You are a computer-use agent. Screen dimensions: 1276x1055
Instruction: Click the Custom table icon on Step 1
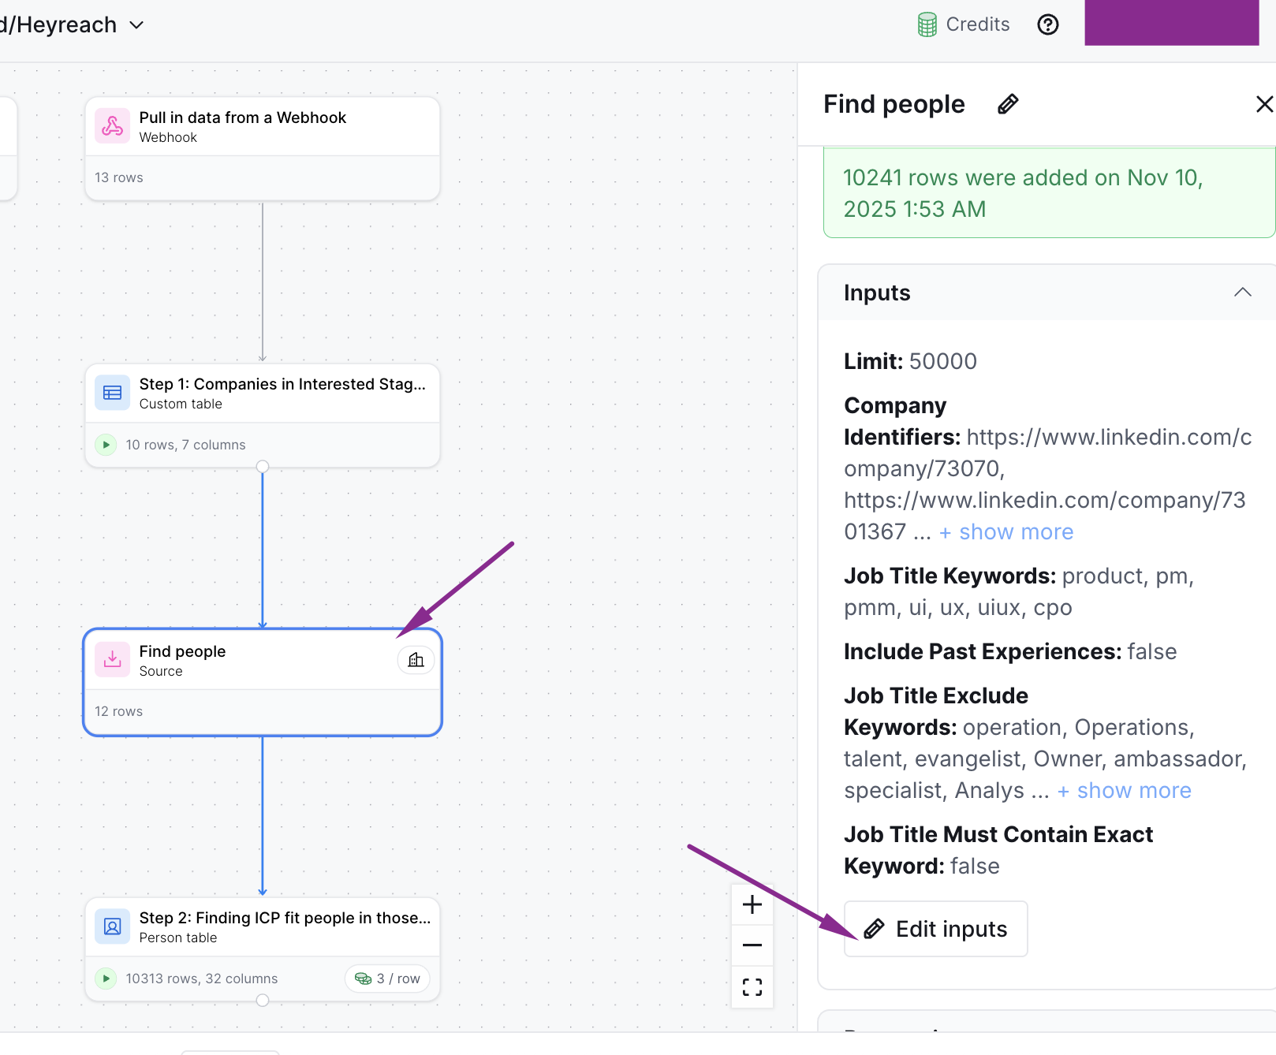(x=112, y=392)
